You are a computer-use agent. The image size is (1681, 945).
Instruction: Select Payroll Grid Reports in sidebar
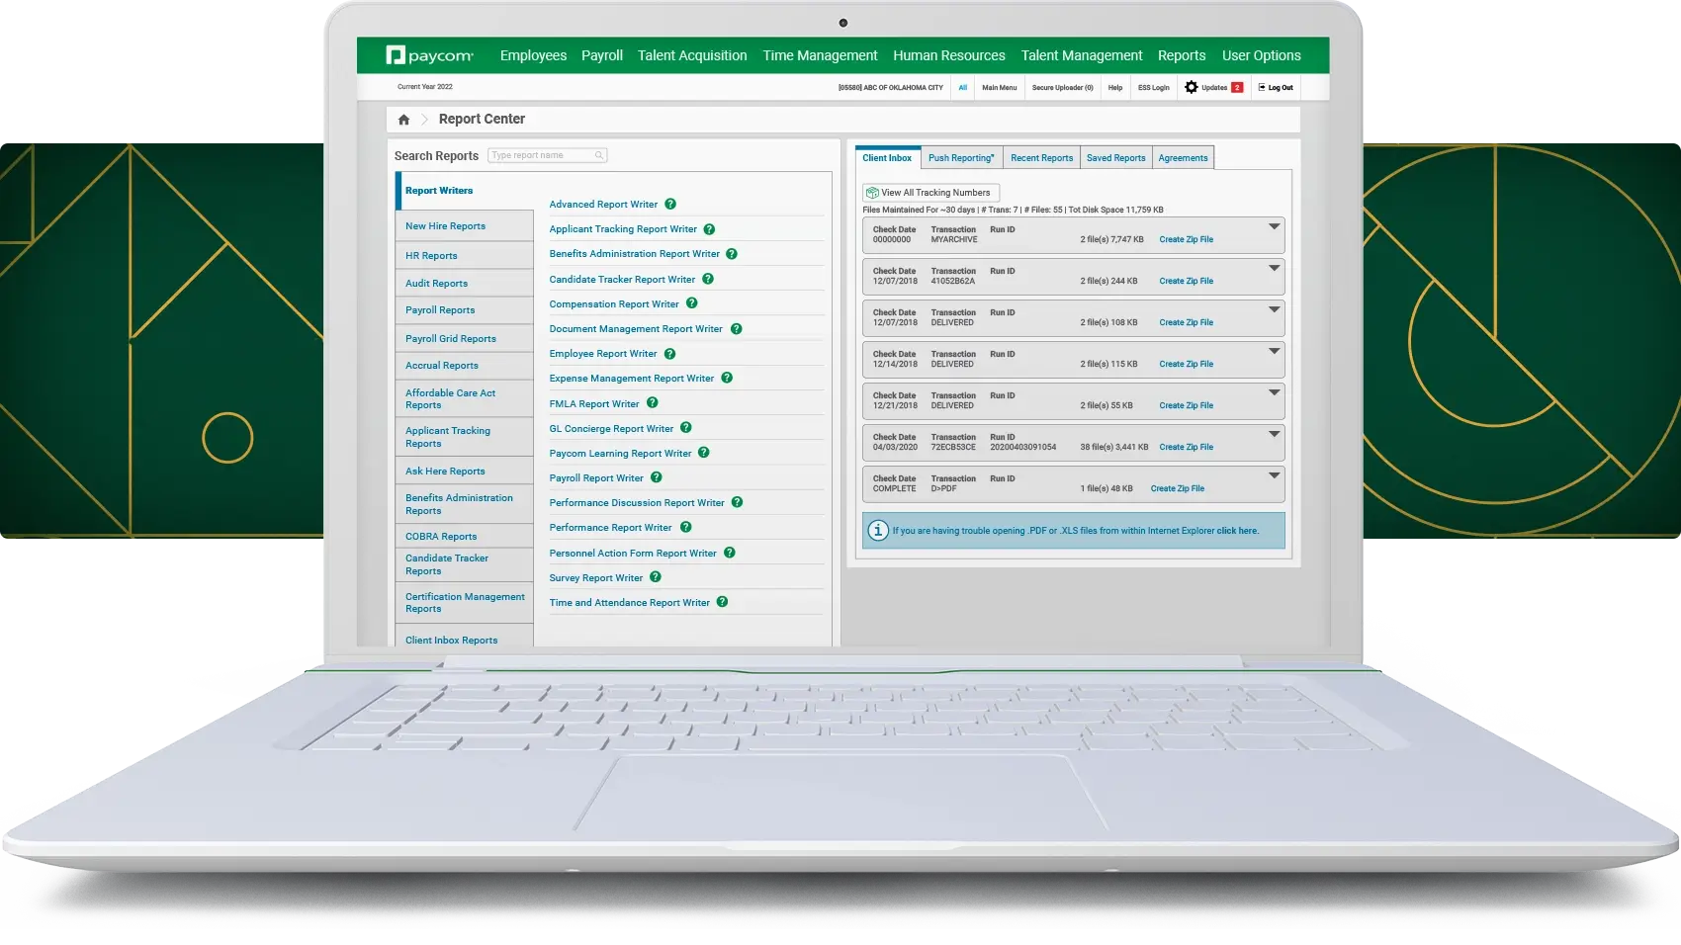click(x=451, y=339)
